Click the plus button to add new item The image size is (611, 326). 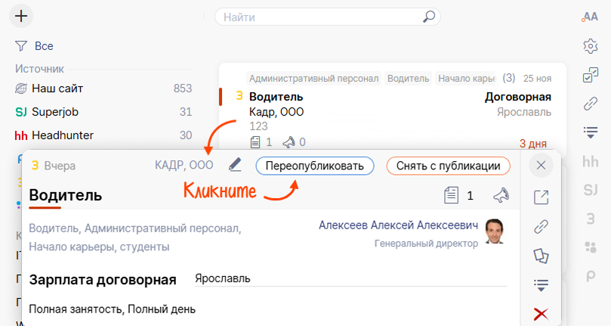22,16
